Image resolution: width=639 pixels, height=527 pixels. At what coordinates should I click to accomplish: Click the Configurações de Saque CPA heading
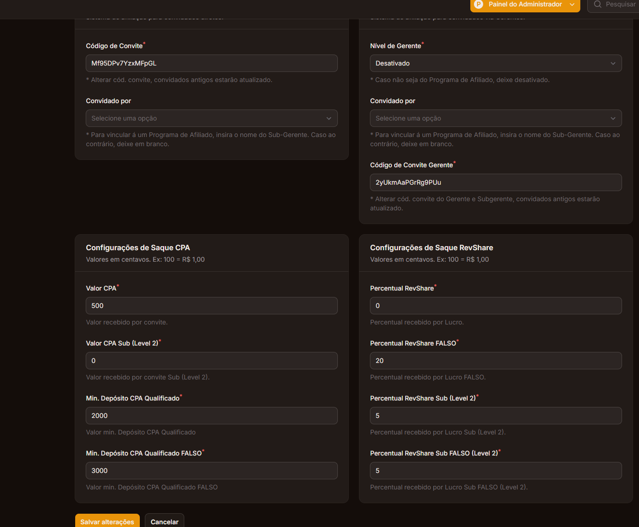[138, 248]
